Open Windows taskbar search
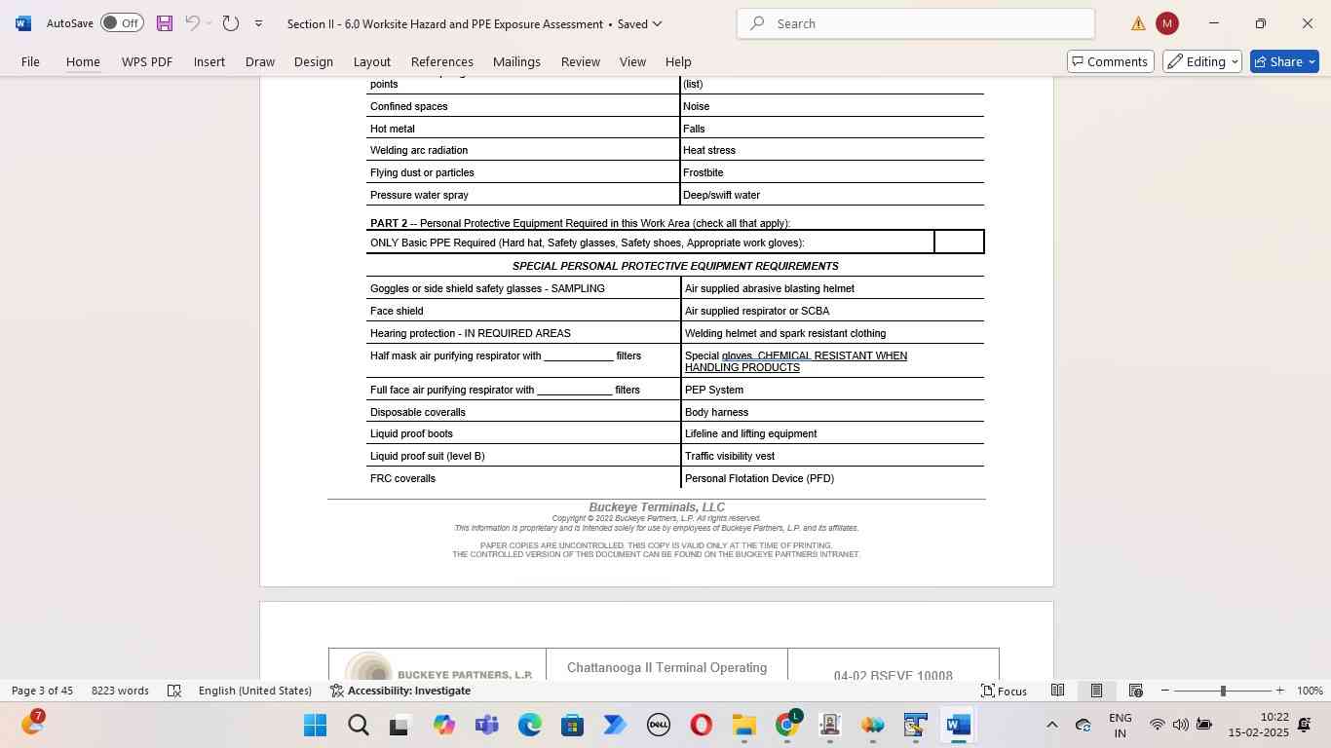This screenshot has width=1331, height=748. tap(359, 726)
